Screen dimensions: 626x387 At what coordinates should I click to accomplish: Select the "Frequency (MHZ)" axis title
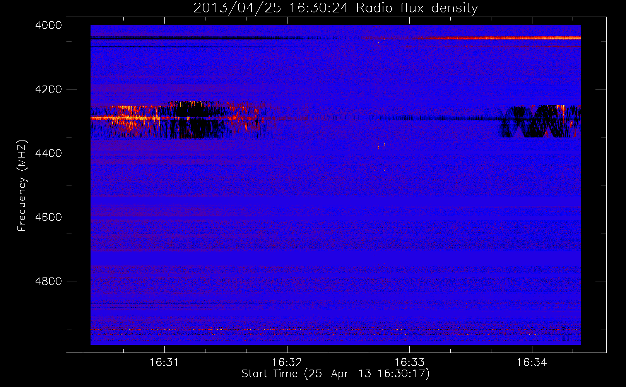(x=22, y=186)
